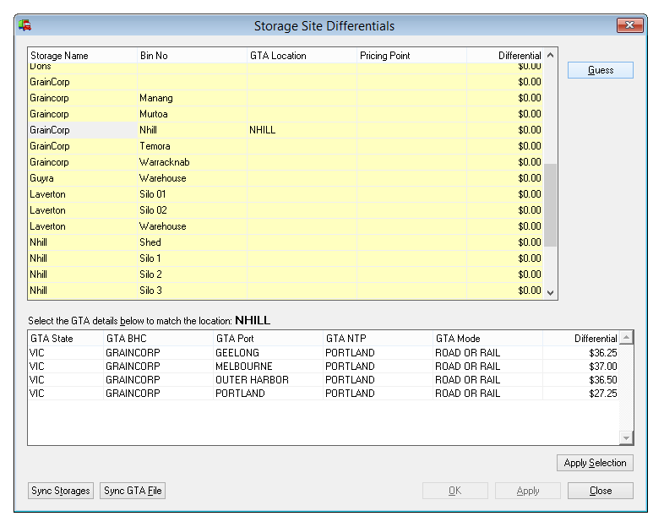The image size is (664, 527).
Task: Select the GEELONG port GTA row
Action: click(x=237, y=353)
